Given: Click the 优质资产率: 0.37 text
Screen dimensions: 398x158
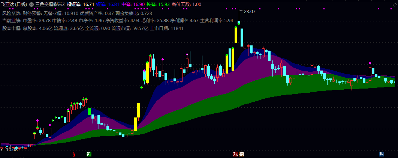Looking at the screenshot, I should pos(96,13).
